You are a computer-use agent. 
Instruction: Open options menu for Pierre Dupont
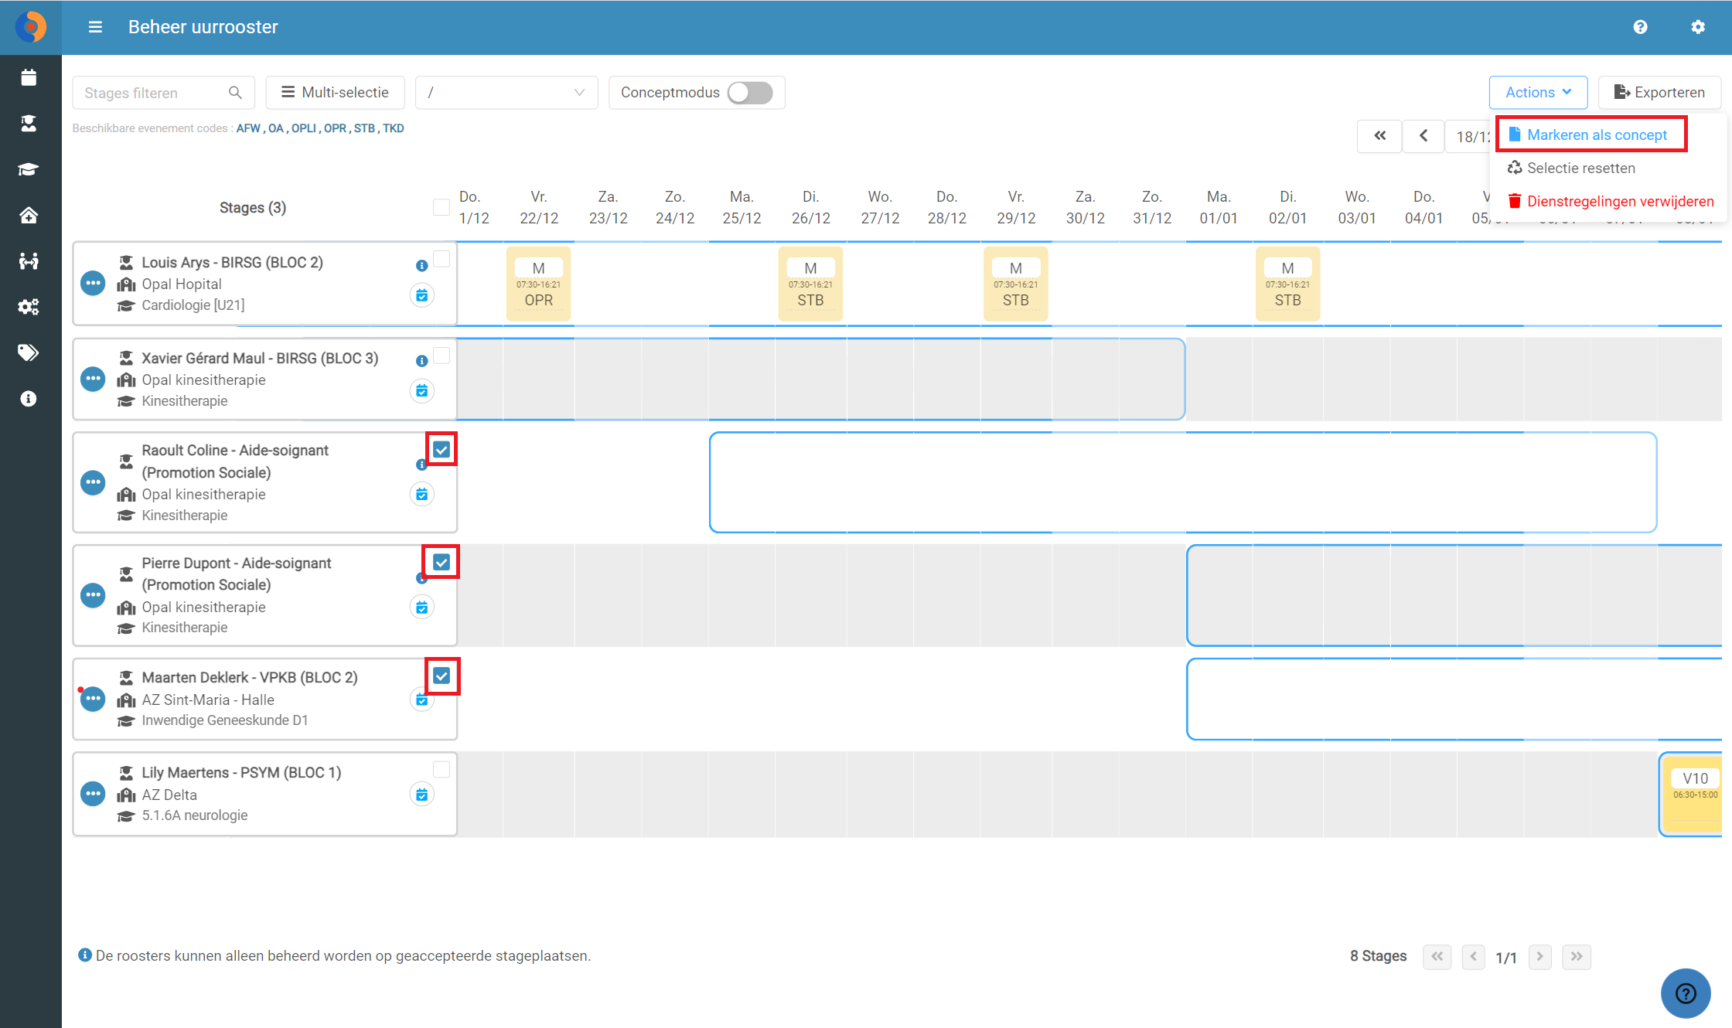click(x=93, y=594)
